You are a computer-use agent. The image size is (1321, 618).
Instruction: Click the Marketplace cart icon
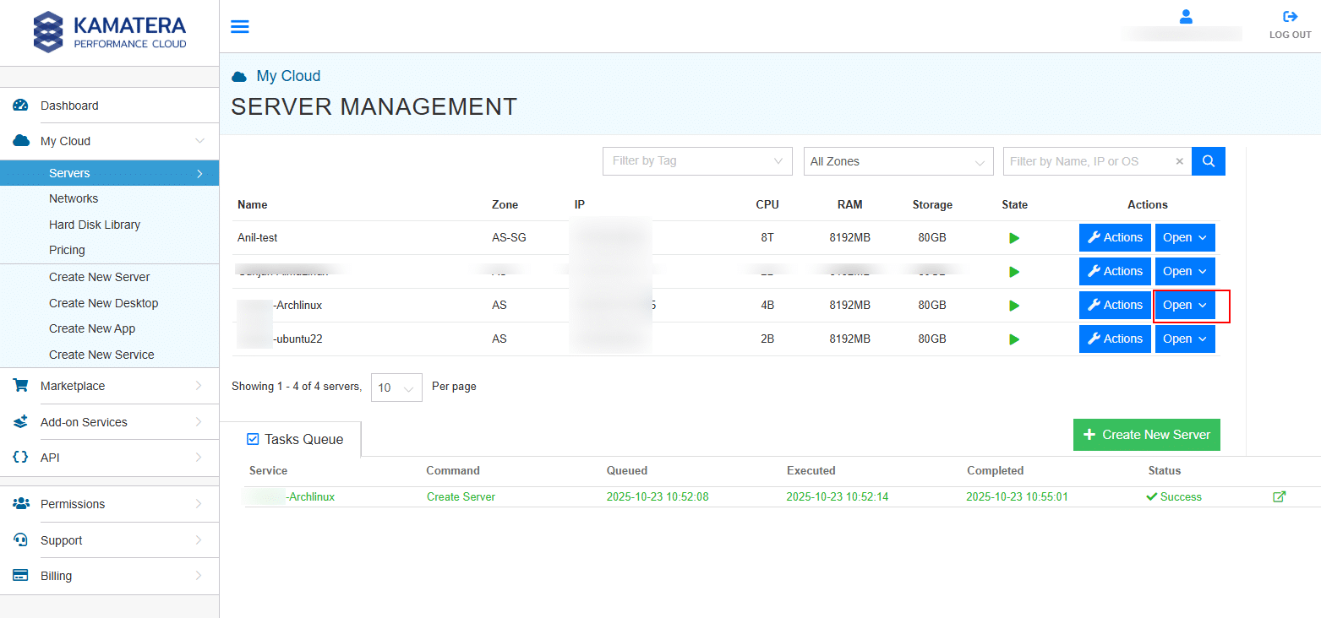coord(20,386)
